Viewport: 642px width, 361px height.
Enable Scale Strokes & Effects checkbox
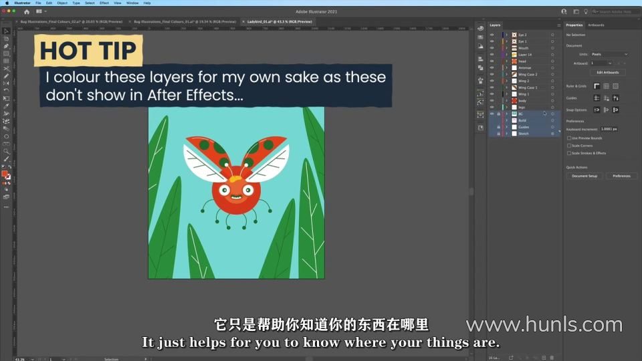pos(569,152)
